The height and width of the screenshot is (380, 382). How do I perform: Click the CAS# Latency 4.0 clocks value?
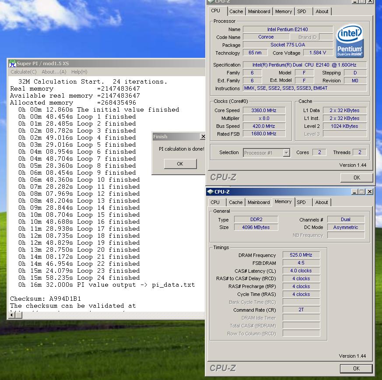(x=301, y=271)
